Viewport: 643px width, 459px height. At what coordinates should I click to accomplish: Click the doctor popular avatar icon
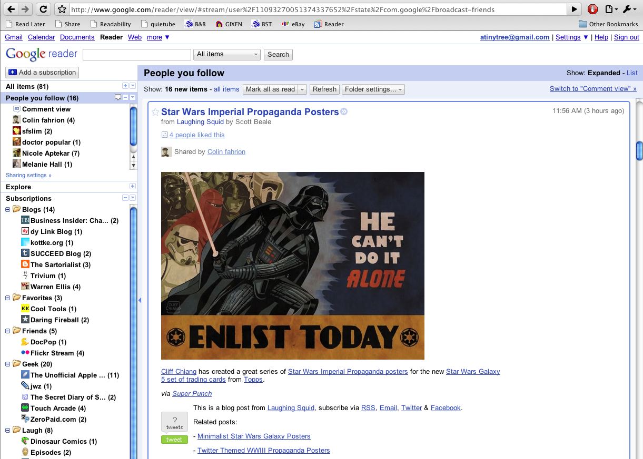coord(17,142)
